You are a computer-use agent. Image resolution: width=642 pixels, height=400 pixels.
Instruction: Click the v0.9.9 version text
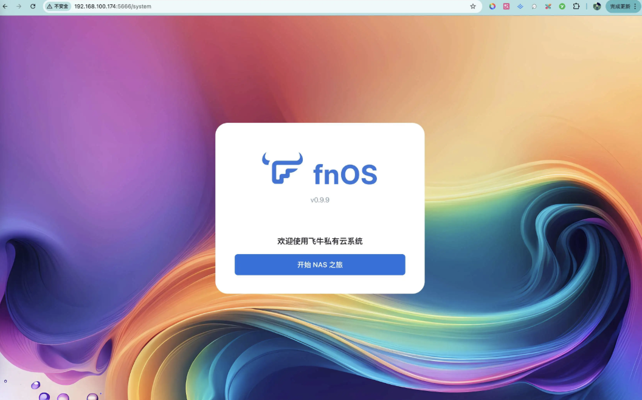point(320,200)
